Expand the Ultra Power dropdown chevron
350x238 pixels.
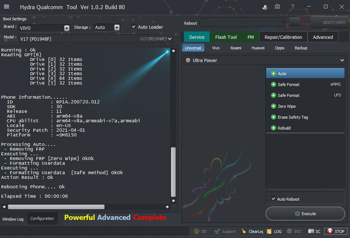coord(342,60)
